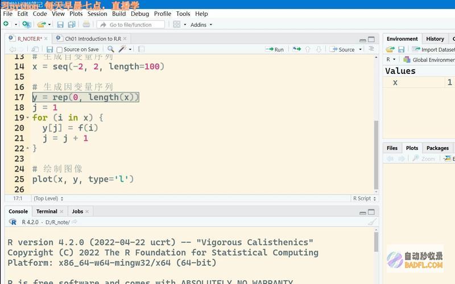Print the current file icon
Viewport: 455px width, 284px height.
point(86,24)
